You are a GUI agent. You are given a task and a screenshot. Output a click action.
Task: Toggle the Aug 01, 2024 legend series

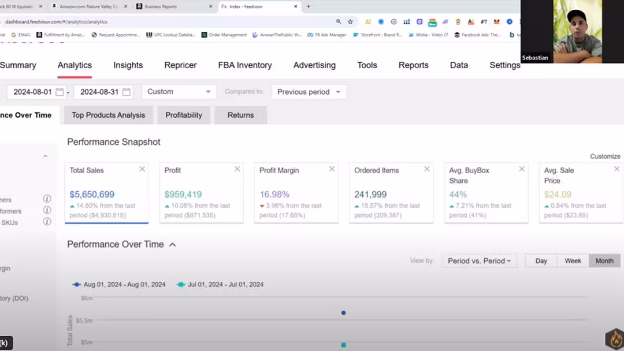click(x=119, y=285)
